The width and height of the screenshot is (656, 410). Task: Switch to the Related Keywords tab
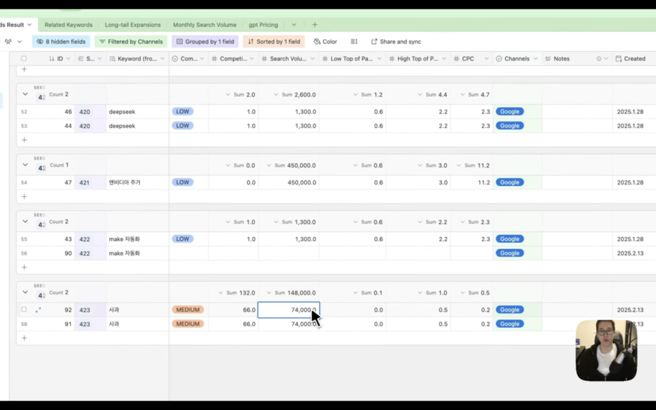69,24
